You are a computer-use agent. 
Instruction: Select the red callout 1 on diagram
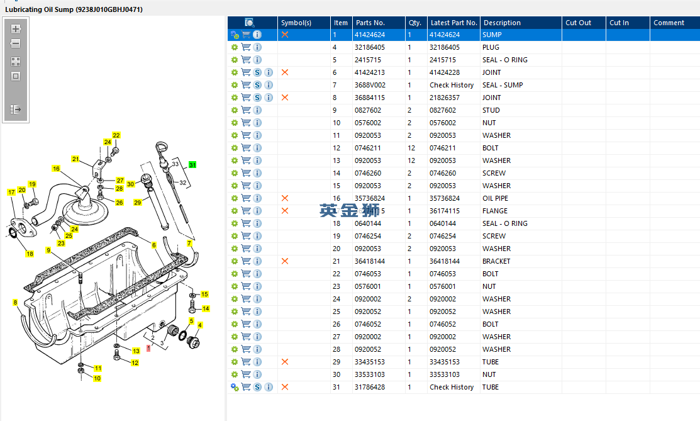click(148, 348)
